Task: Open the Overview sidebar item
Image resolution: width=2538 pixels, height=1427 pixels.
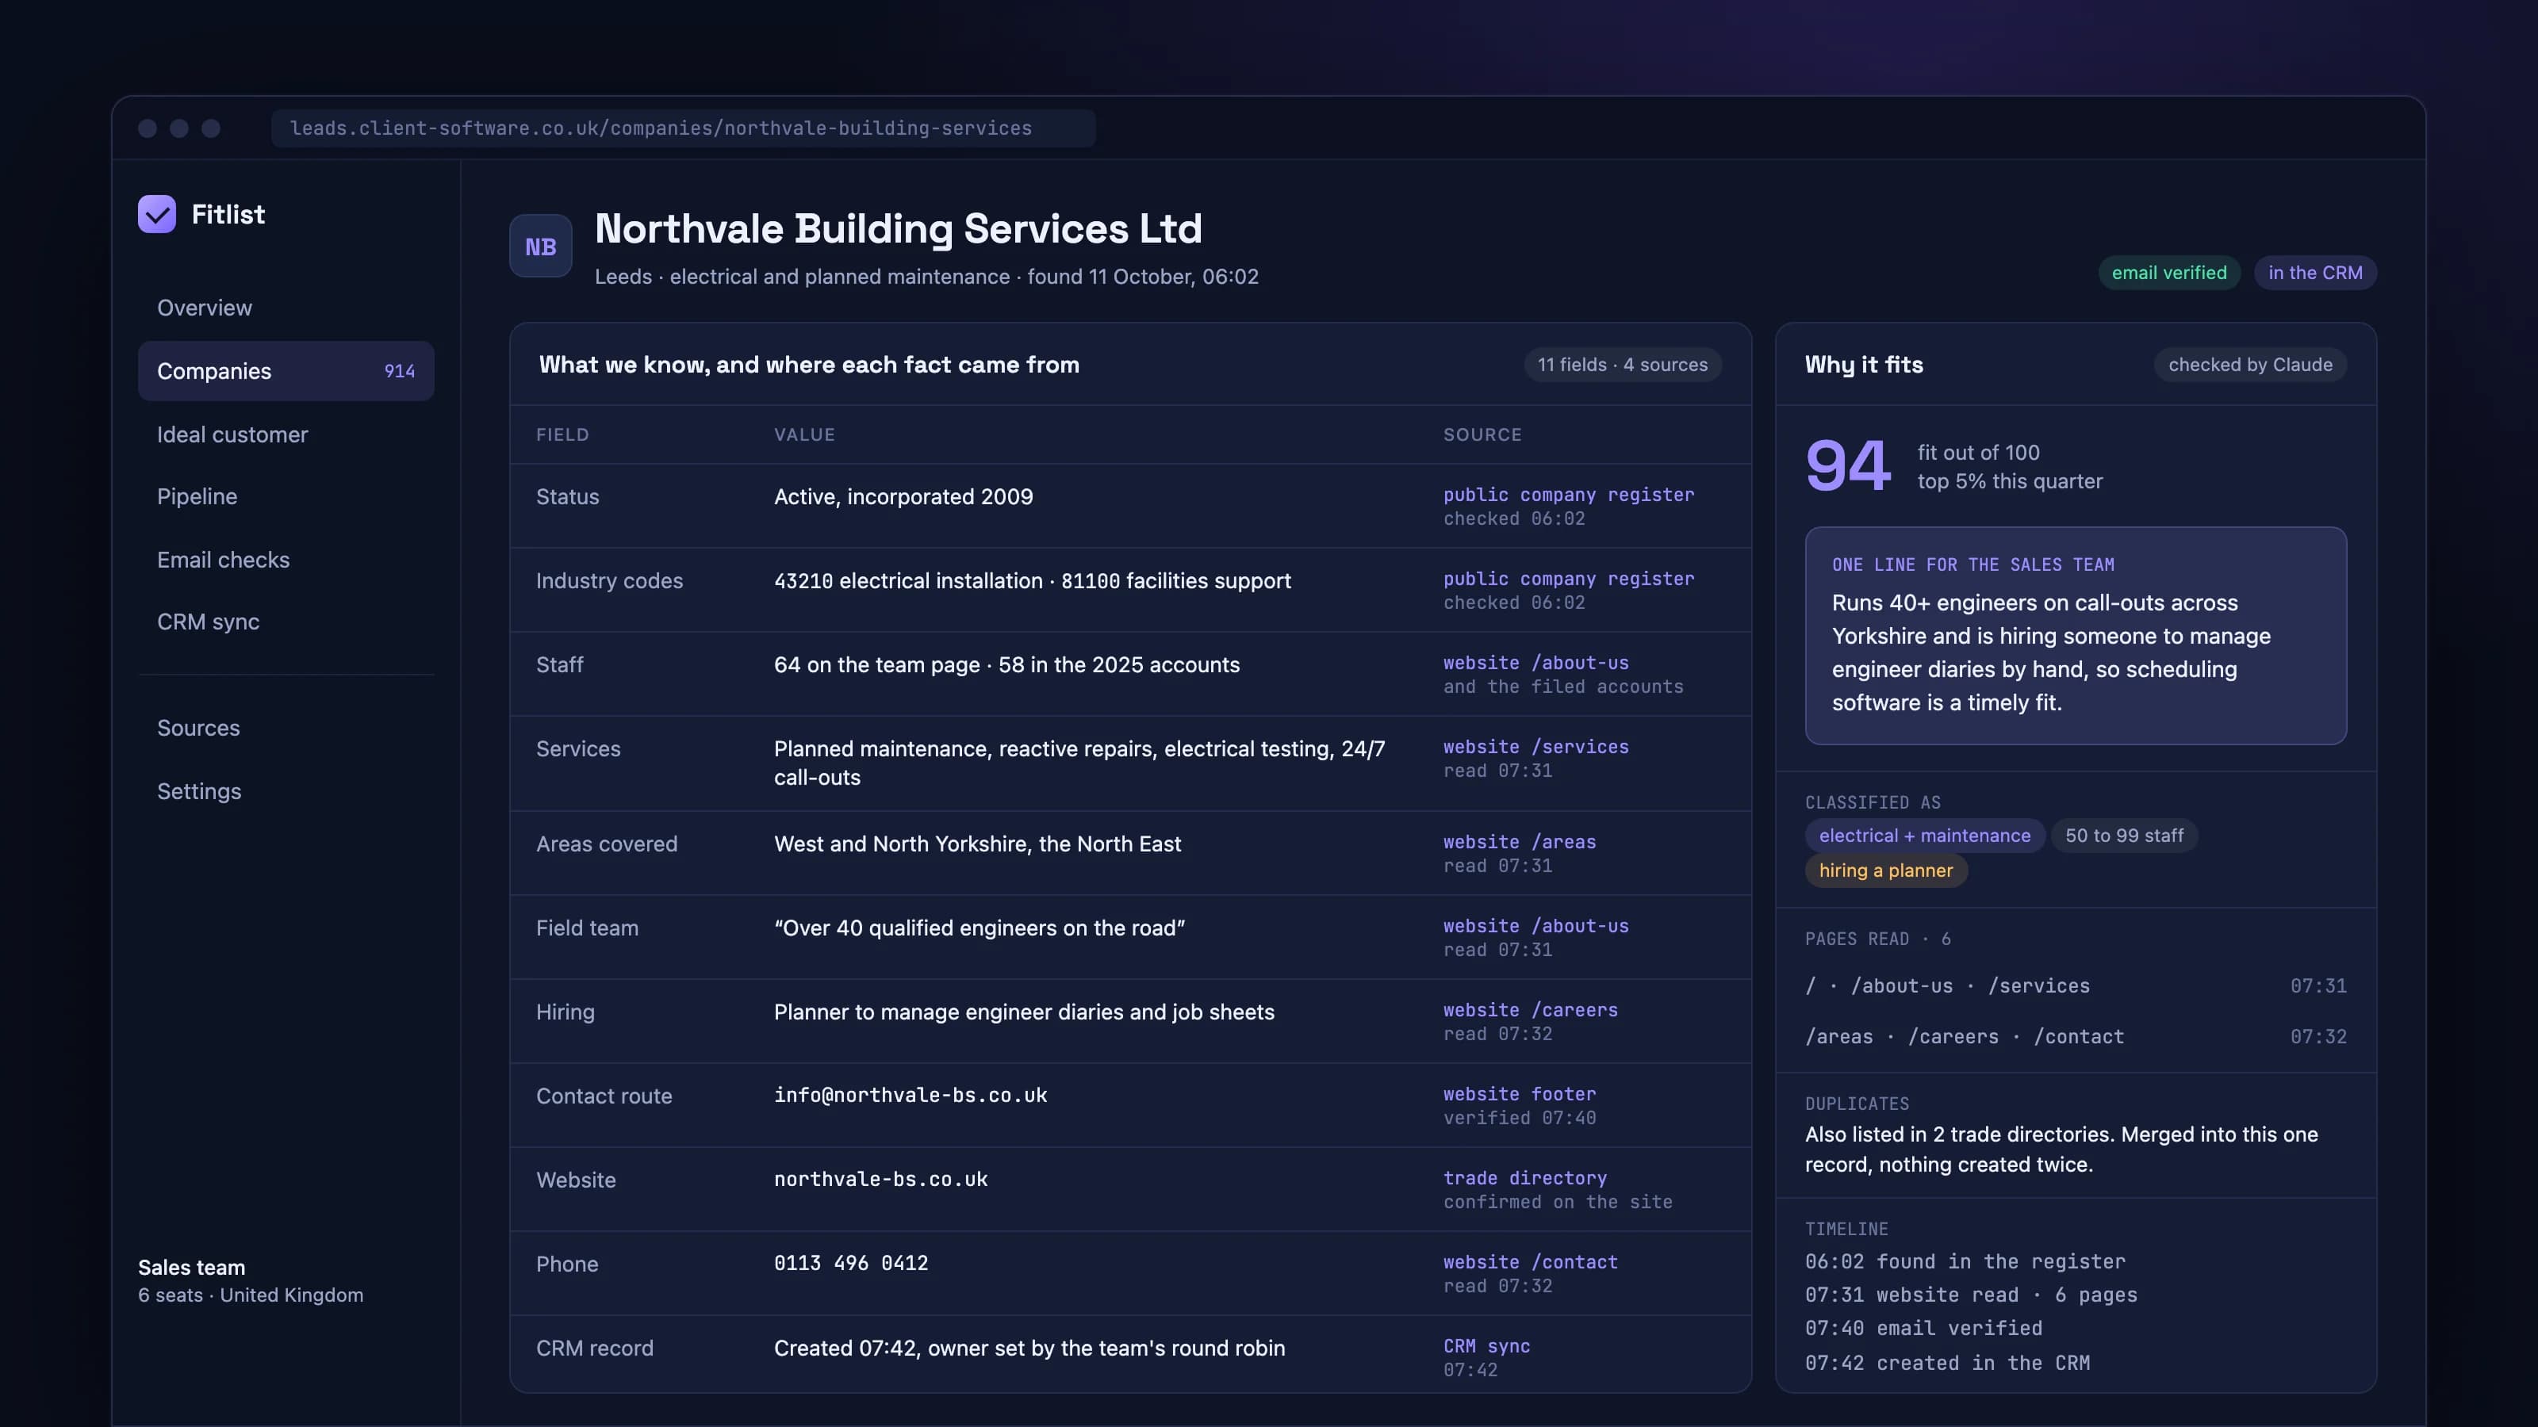Action: (286, 308)
